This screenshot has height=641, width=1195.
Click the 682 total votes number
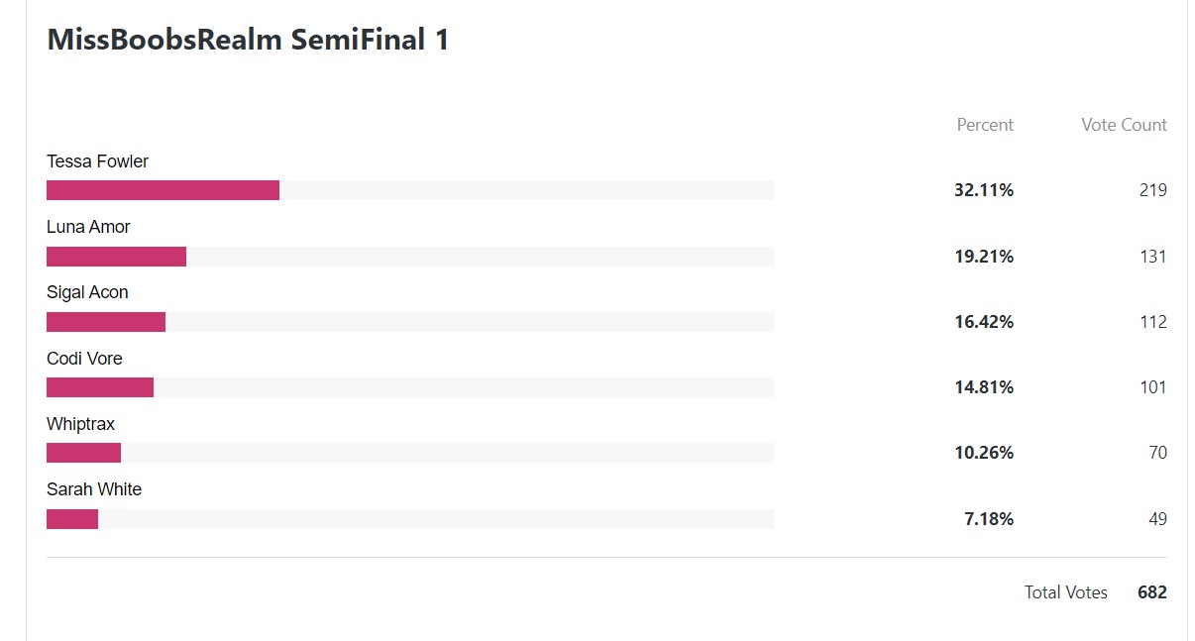1152,592
